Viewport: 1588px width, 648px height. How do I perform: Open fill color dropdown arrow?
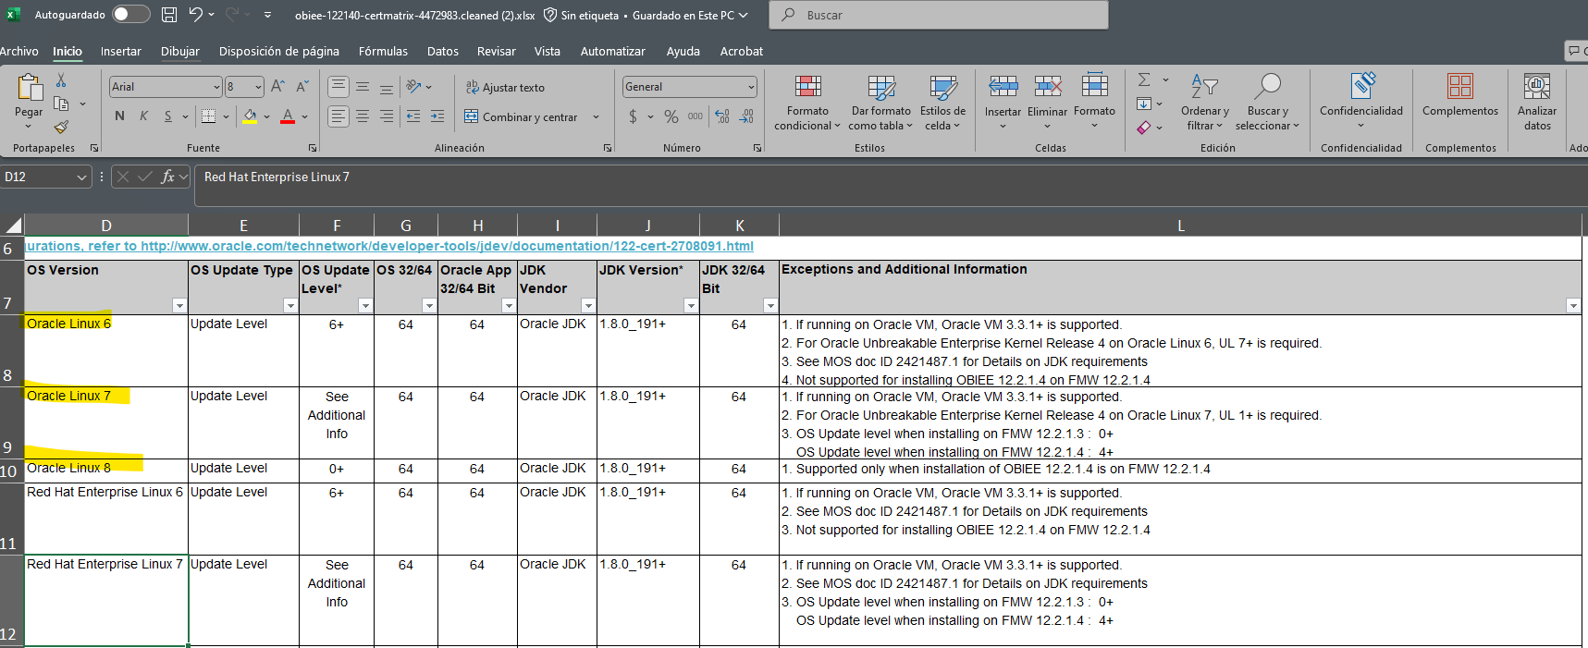(267, 117)
